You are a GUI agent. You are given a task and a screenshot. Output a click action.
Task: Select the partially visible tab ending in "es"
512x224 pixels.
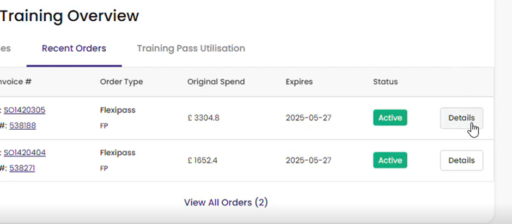click(x=5, y=49)
